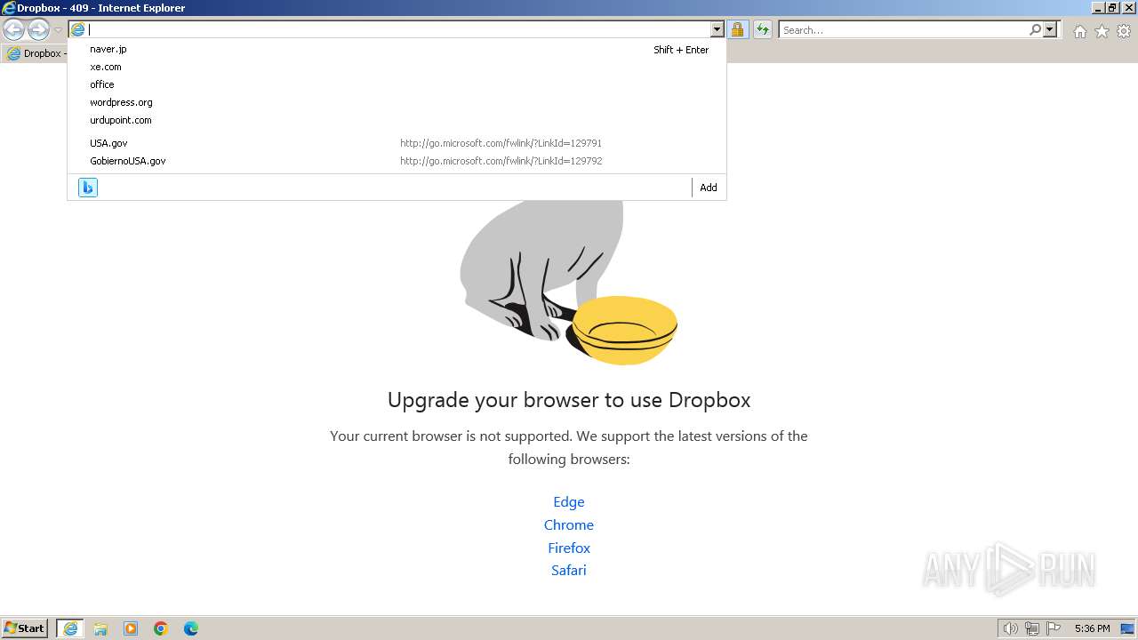This screenshot has height=640, width=1138.
Task: Open File Explorer from taskbar
Action: point(100,628)
